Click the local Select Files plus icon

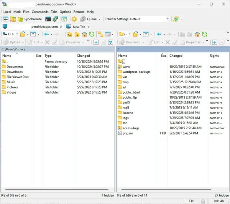[96, 43]
